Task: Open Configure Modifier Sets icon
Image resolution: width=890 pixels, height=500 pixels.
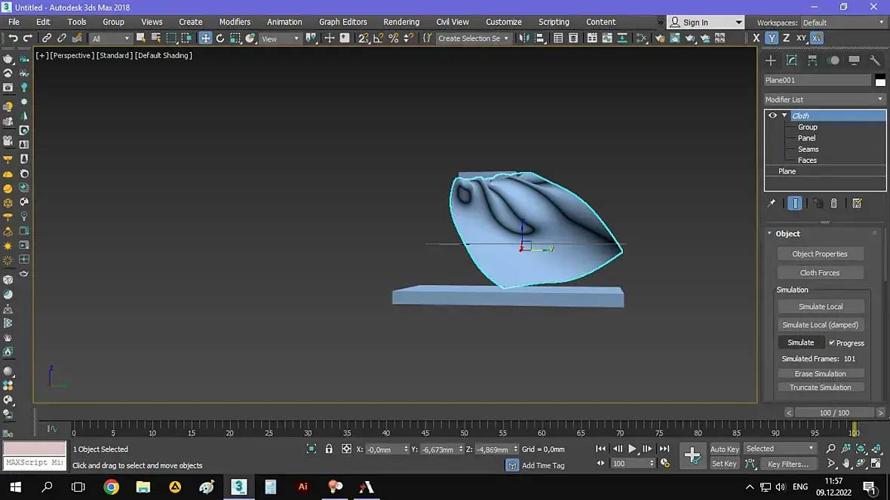Action: tap(857, 204)
